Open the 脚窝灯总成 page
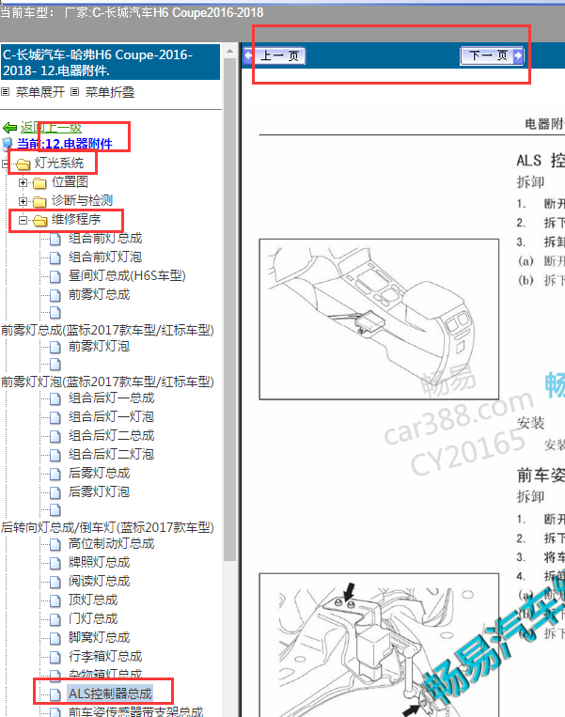The height and width of the screenshot is (717, 565). [100, 637]
